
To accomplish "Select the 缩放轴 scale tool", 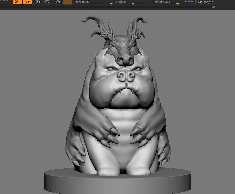I will (x=48, y=2).
